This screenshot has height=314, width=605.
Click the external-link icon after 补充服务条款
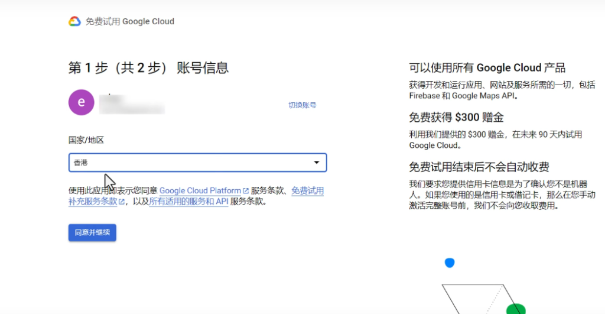pos(122,202)
